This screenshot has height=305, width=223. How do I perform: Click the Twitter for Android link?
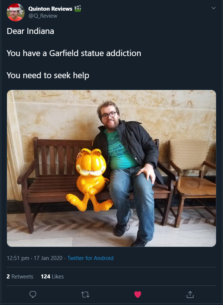point(90,258)
